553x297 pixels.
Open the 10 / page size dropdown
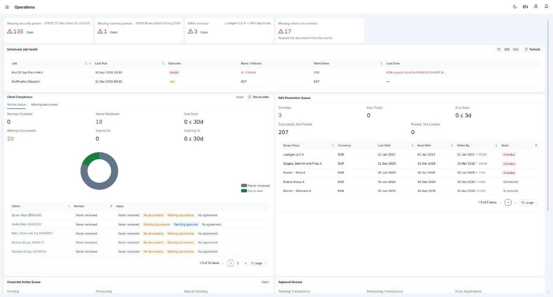point(529,202)
